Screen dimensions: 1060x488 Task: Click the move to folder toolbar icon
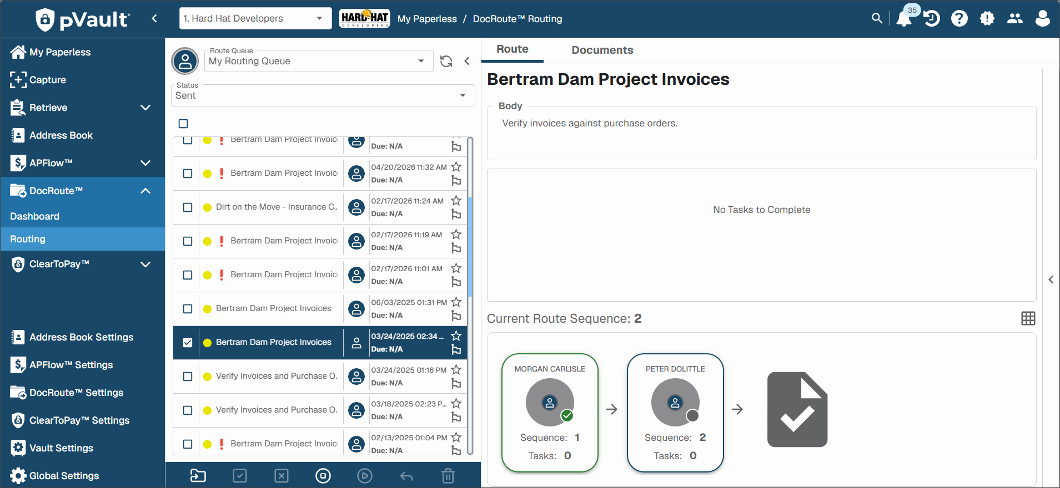pos(198,476)
